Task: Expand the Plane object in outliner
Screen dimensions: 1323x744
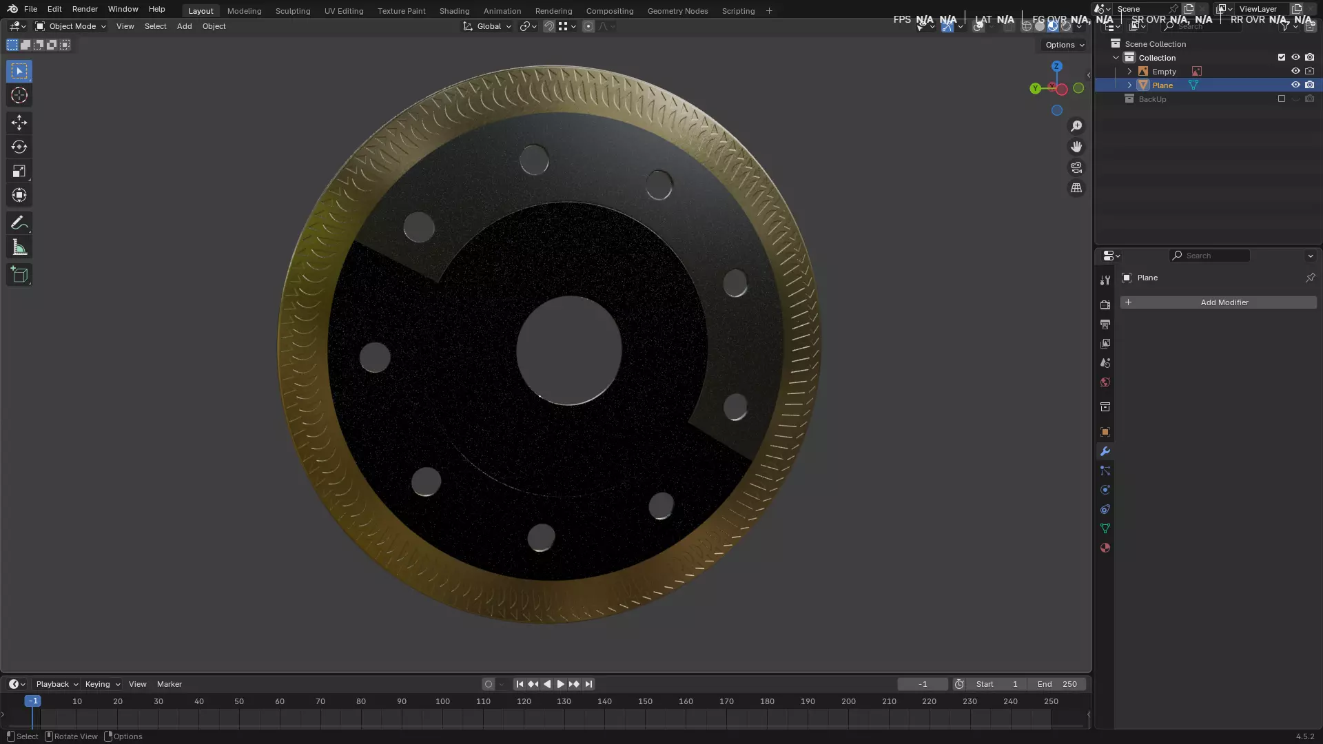Action: coord(1129,85)
